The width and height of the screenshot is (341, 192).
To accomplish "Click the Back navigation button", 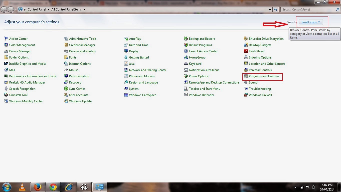I will coord(4,9).
